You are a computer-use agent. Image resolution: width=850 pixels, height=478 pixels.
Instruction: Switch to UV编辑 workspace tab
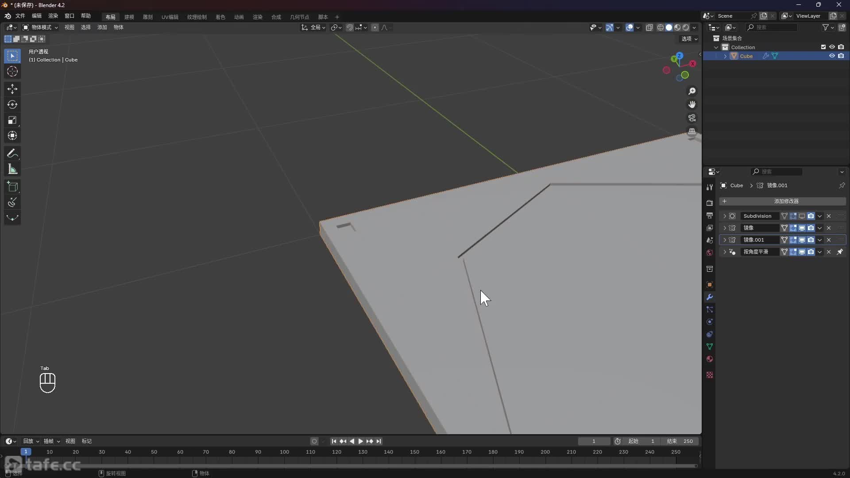(x=170, y=17)
